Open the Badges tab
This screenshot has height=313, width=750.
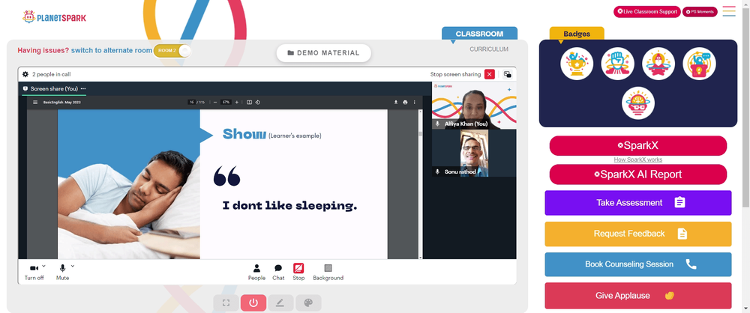click(577, 34)
